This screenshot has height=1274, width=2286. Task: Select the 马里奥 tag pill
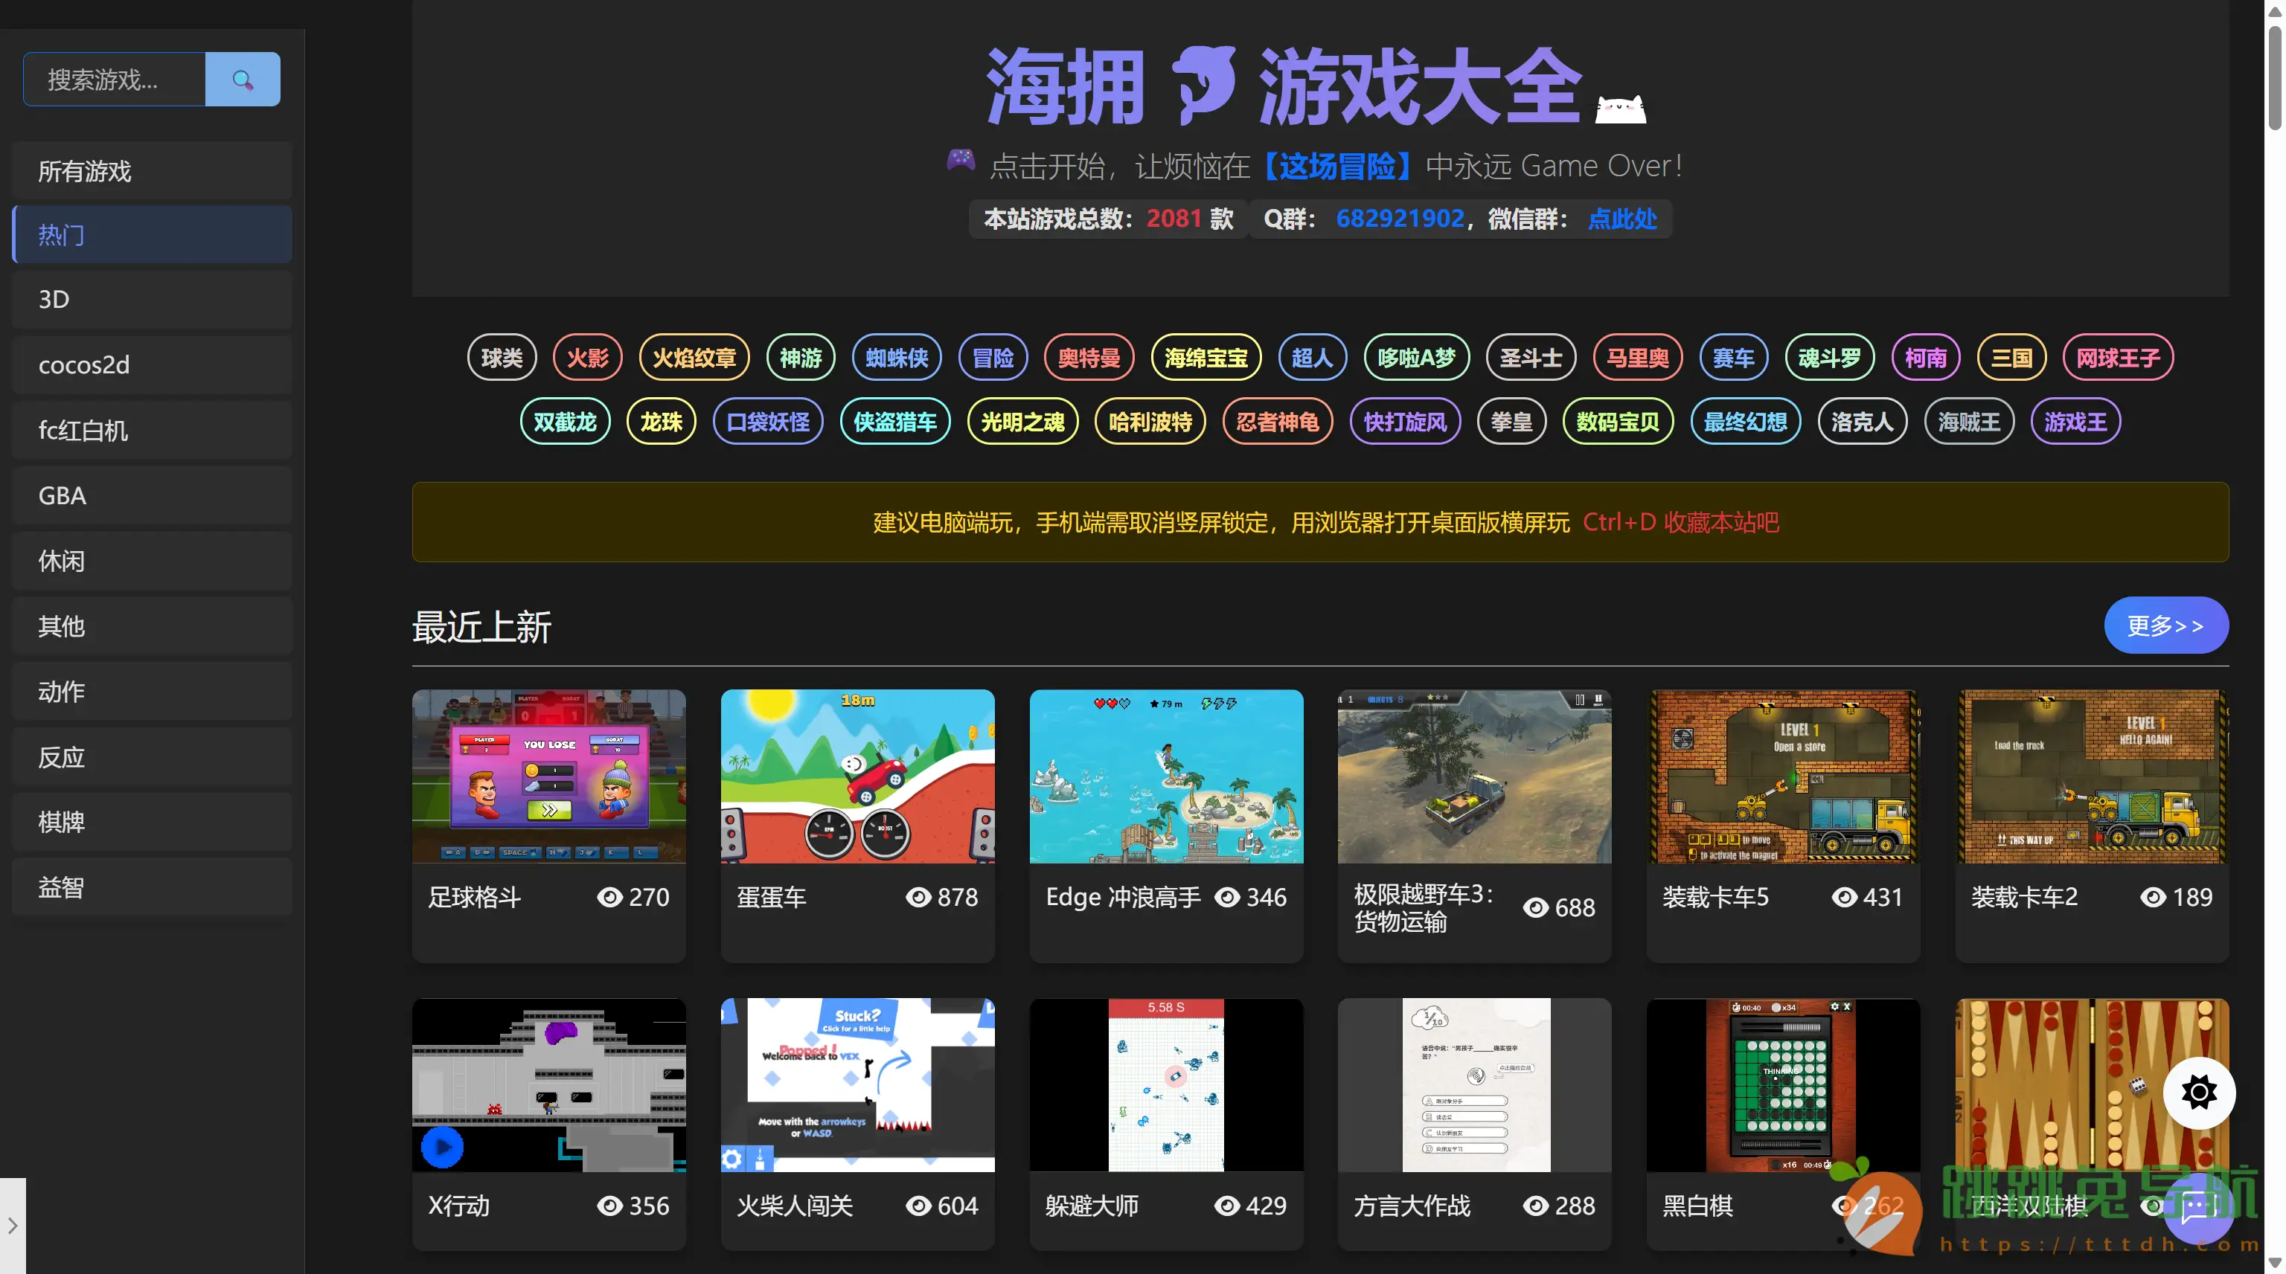pyautogui.click(x=1636, y=358)
